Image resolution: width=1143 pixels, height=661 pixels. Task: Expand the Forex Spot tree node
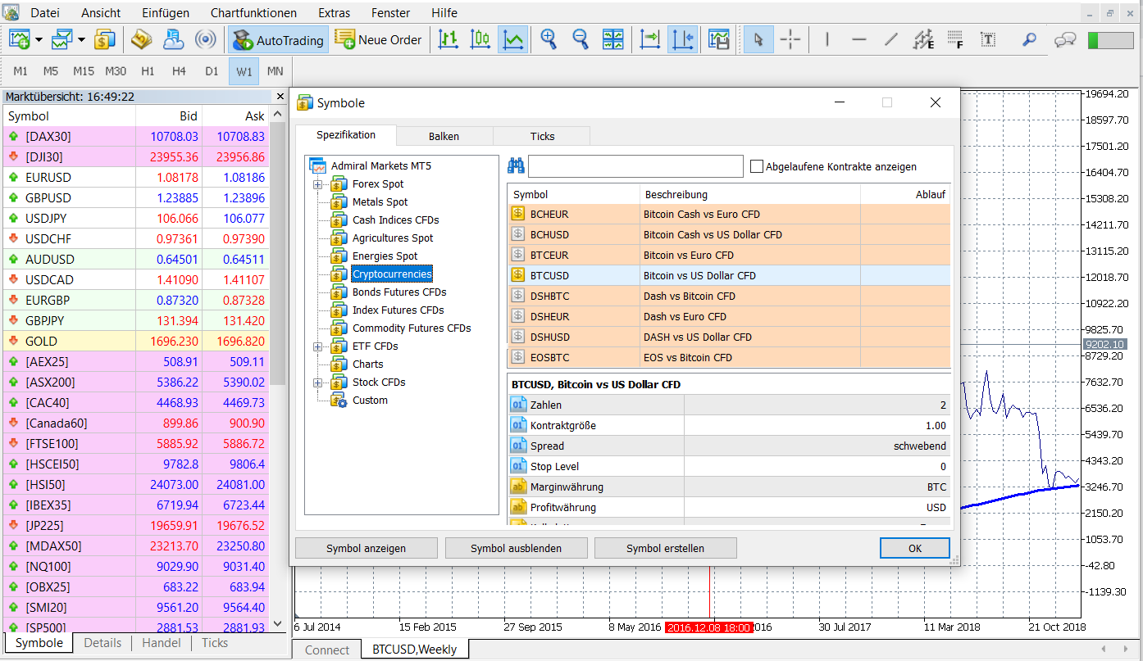click(x=318, y=184)
